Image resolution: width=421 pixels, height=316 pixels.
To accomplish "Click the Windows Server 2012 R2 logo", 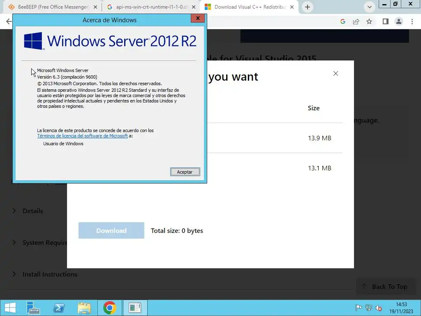I will 110,41.
